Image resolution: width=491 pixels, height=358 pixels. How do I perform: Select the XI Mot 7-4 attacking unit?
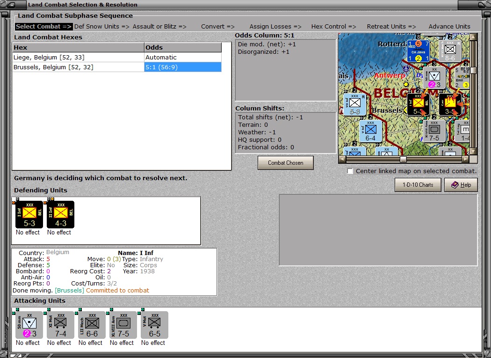click(x=60, y=325)
